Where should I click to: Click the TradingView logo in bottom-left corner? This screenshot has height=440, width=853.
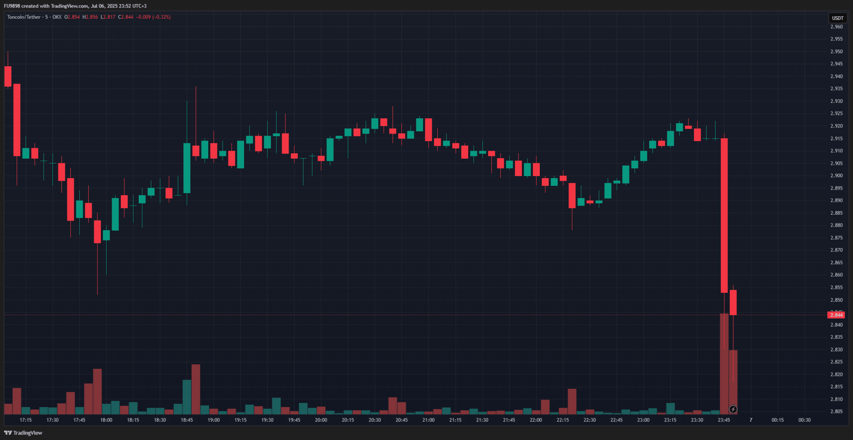point(23,433)
